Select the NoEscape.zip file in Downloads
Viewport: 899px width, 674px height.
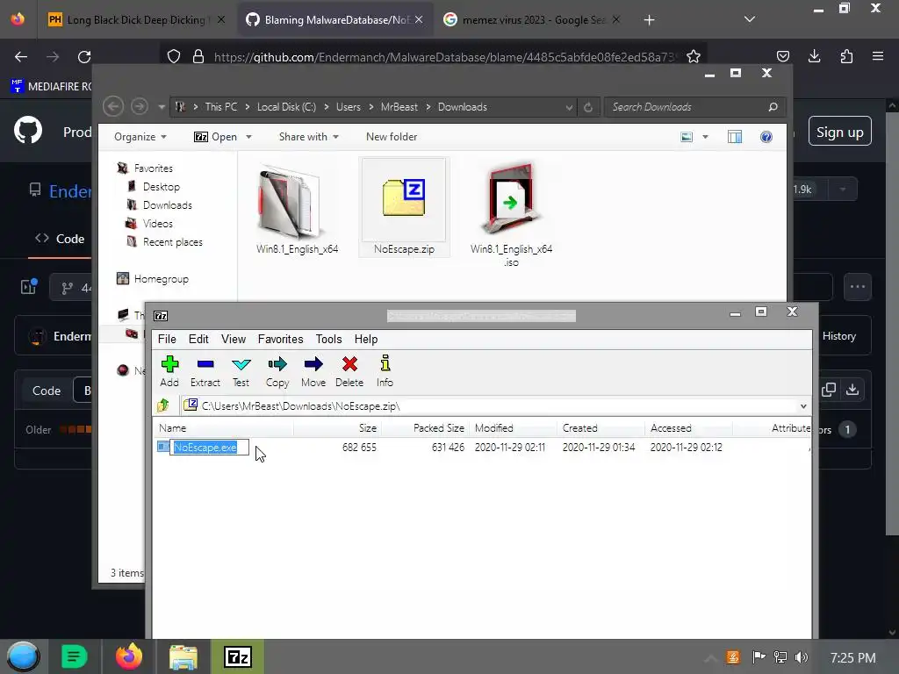tap(404, 207)
